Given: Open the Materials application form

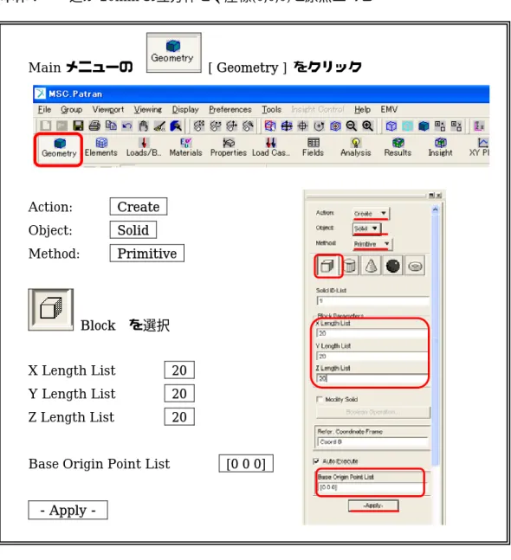Looking at the screenshot, I should click(x=186, y=148).
